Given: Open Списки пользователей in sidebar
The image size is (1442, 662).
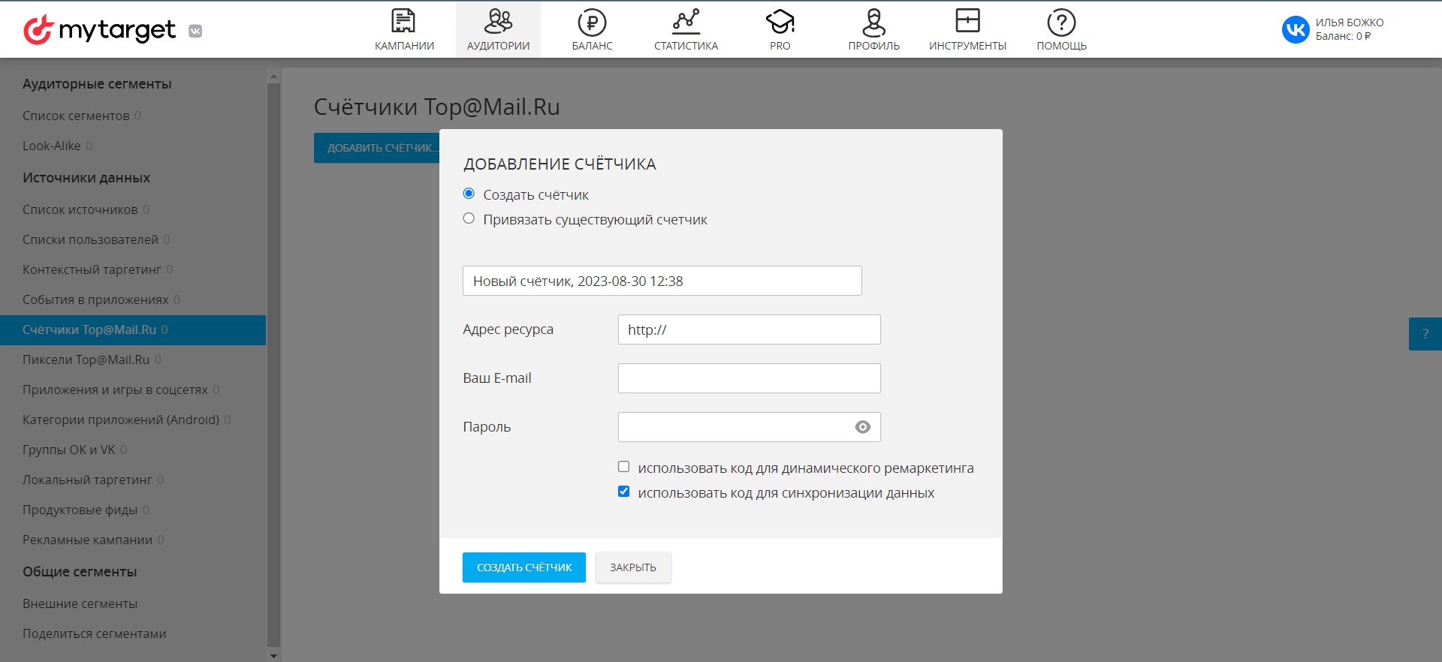Looking at the screenshot, I should (x=91, y=239).
